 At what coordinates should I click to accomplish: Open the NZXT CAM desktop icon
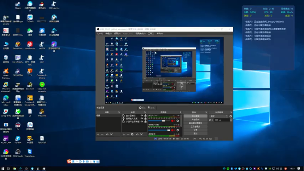point(6,139)
